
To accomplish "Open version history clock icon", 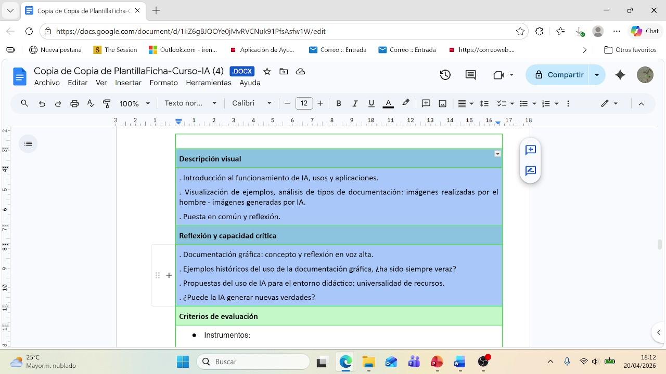I will click(x=445, y=75).
